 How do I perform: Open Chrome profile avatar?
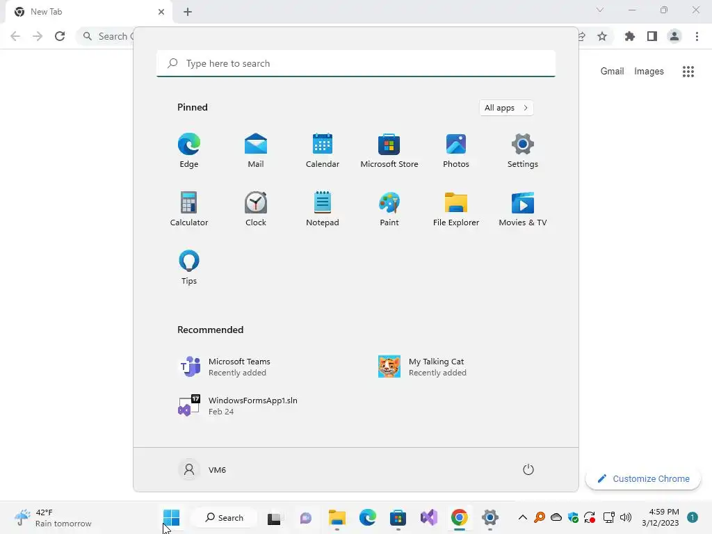(674, 36)
